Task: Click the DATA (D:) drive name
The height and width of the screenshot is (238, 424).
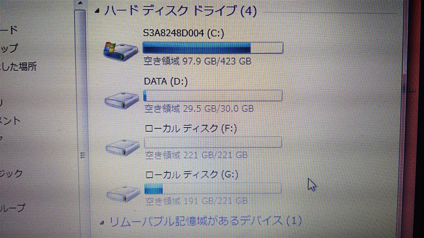Action: [x=166, y=81]
